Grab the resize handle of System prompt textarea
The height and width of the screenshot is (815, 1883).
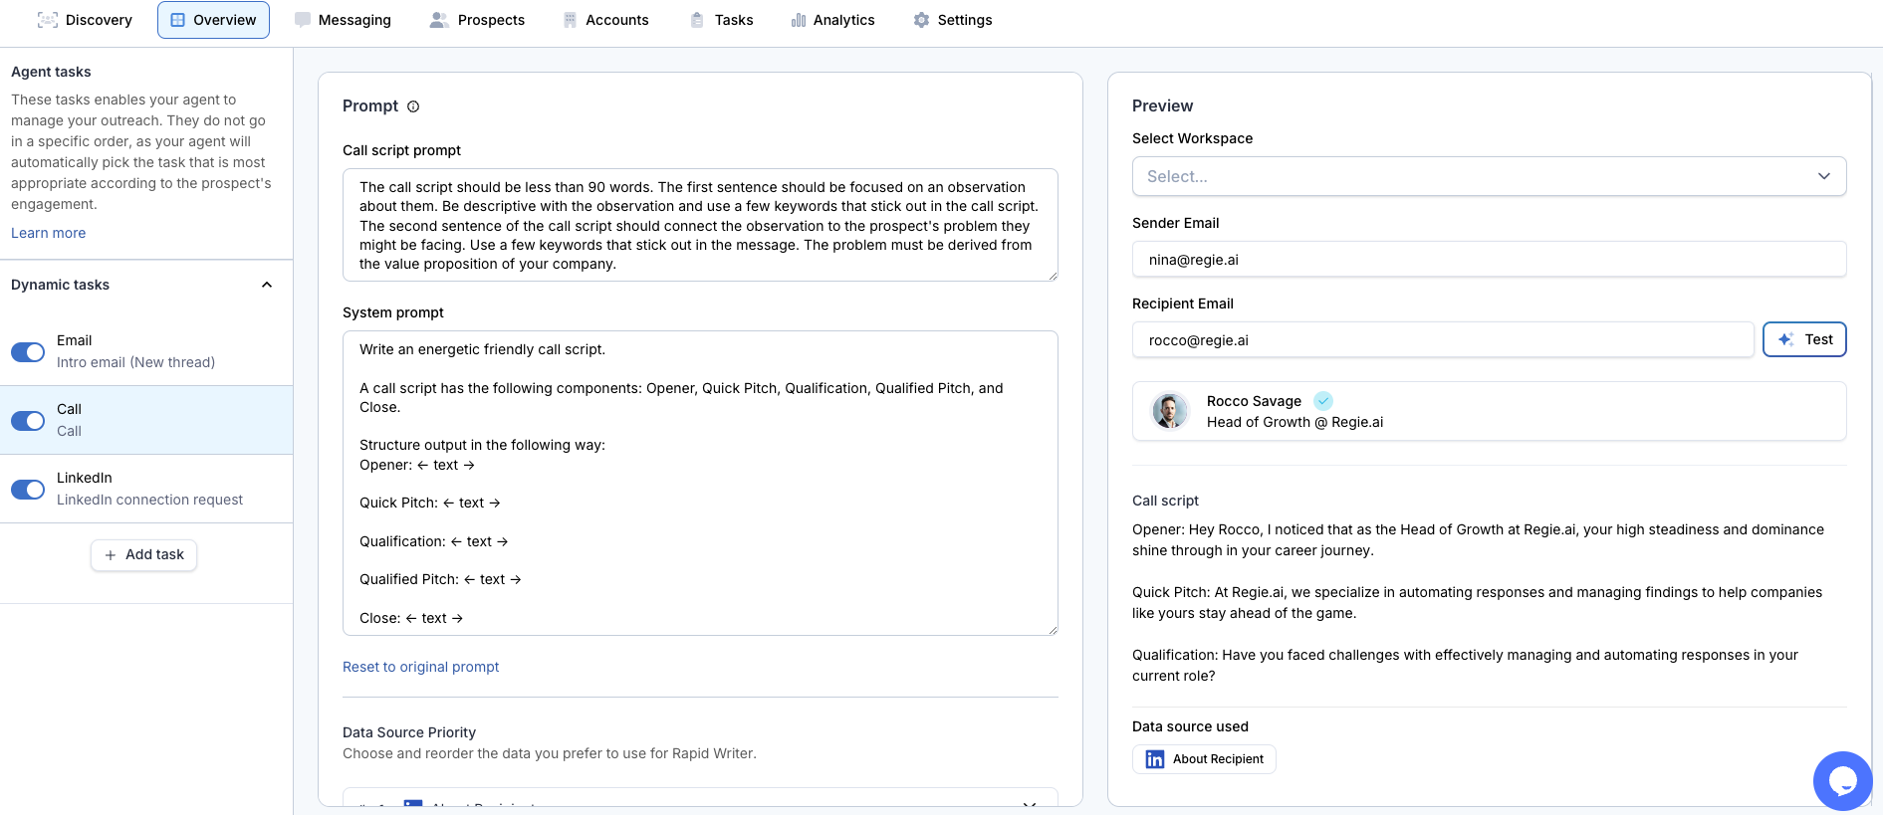coord(1053,630)
